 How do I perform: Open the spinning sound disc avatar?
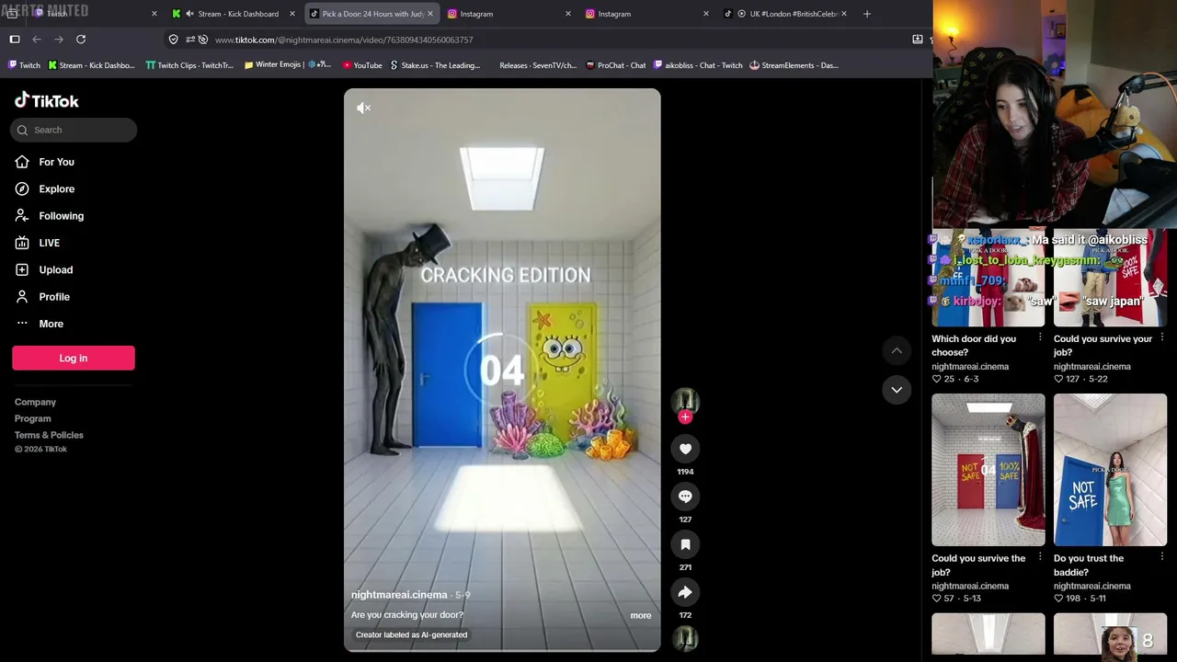point(685,639)
